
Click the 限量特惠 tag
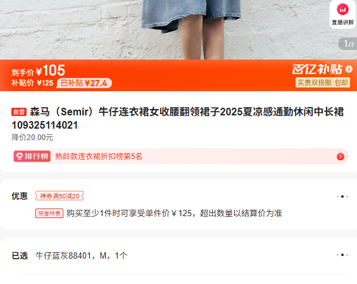click(49, 214)
